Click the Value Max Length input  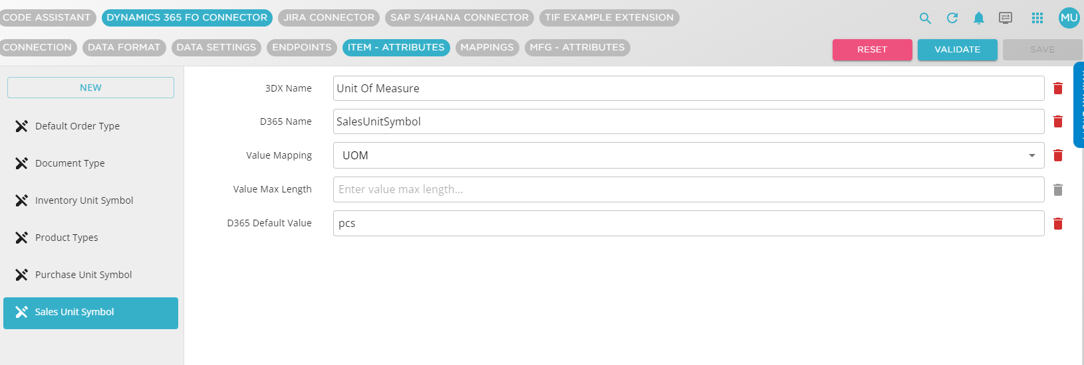[x=688, y=190]
